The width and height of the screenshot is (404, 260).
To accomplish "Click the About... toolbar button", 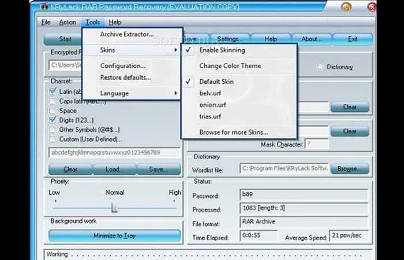I will 312,39.
